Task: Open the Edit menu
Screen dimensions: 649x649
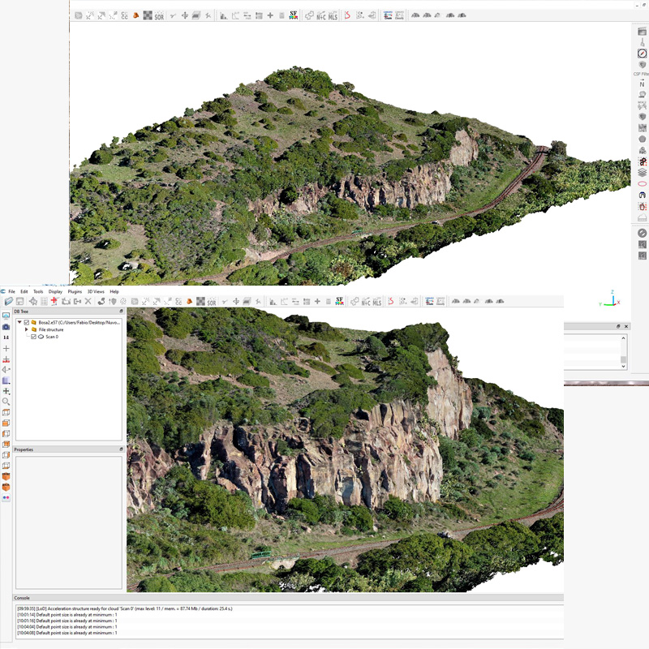Action: [x=24, y=291]
